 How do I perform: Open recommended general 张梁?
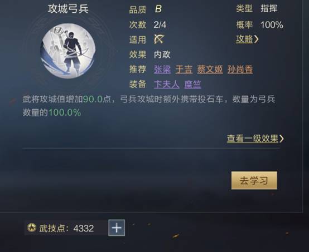tap(162, 70)
